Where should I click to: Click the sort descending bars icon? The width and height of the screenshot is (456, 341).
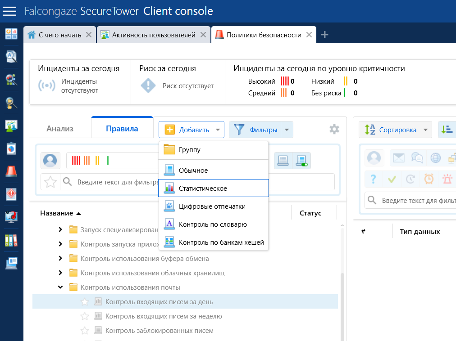pyautogui.click(x=447, y=130)
